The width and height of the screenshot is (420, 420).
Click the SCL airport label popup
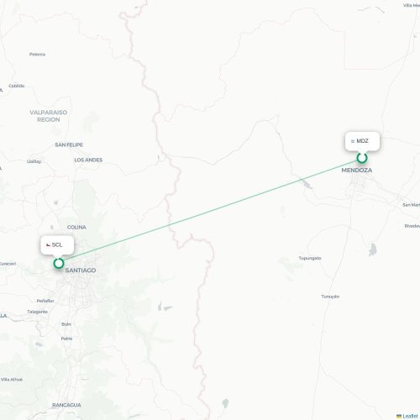pyautogui.click(x=57, y=245)
